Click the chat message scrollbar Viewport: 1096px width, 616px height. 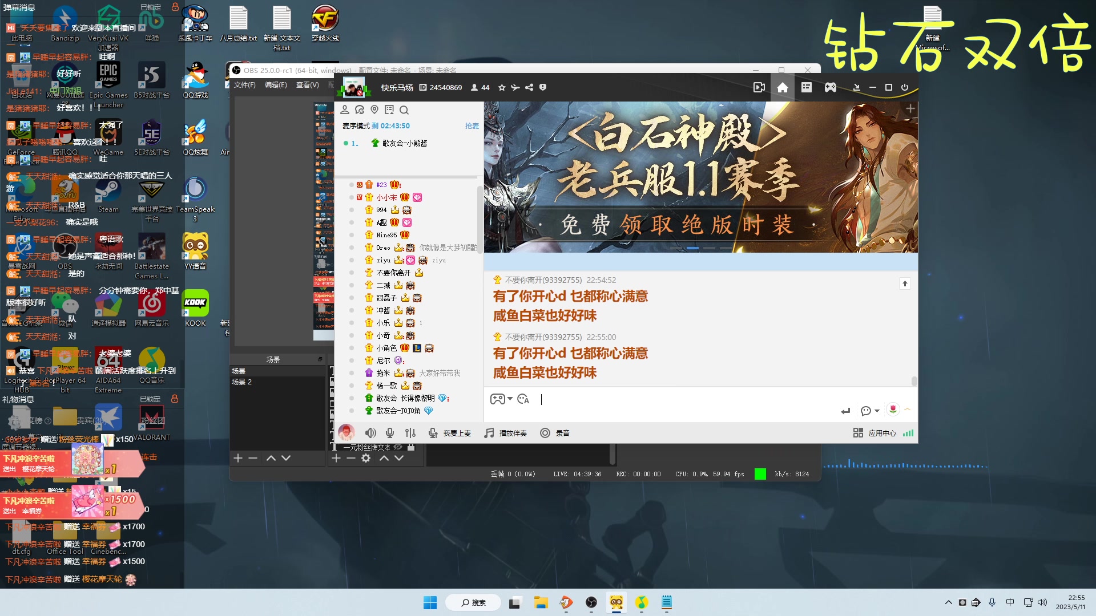(x=914, y=381)
